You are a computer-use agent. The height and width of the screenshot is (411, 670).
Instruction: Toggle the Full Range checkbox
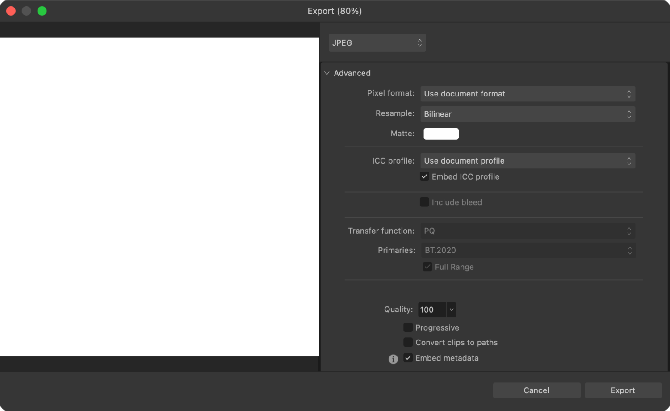pos(427,267)
